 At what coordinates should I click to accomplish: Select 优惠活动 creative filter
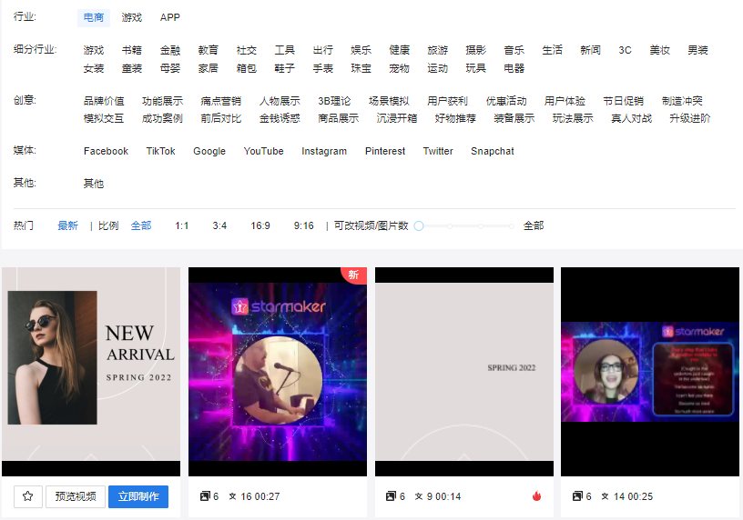pos(506,101)
